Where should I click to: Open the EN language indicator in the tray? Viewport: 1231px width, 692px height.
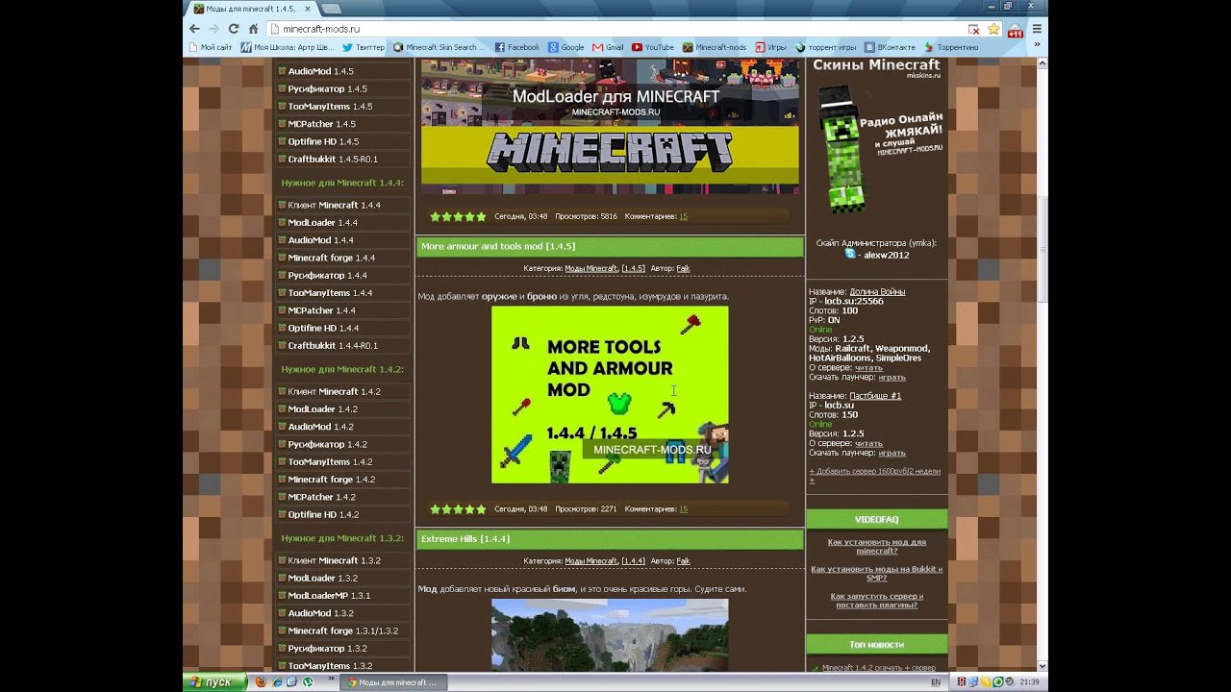click(x=936, y=682)
